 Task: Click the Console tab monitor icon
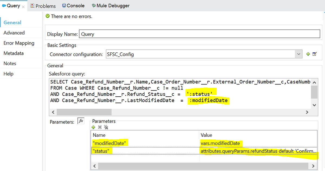(64, 5)
